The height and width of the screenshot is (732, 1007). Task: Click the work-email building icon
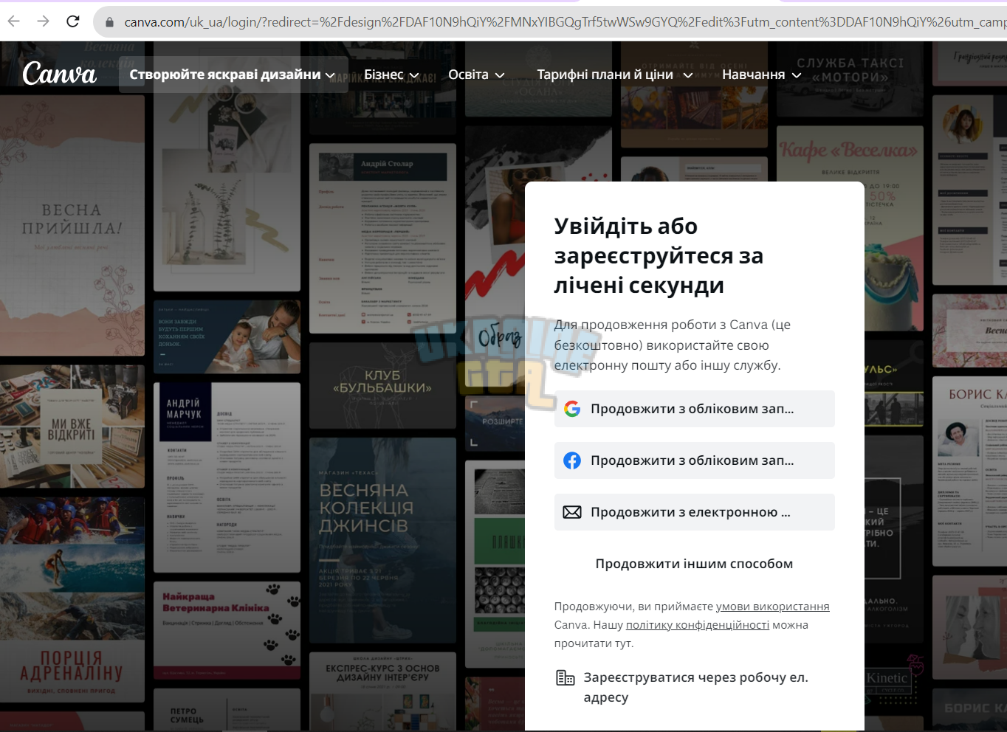pyautogui.click(x=566, y=677)
